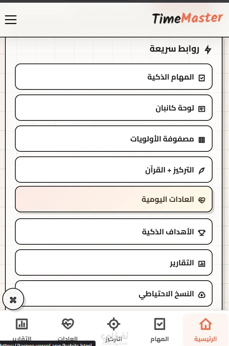
Task: Open الأهداف الذكية quick link
Action: coord(114,231)
